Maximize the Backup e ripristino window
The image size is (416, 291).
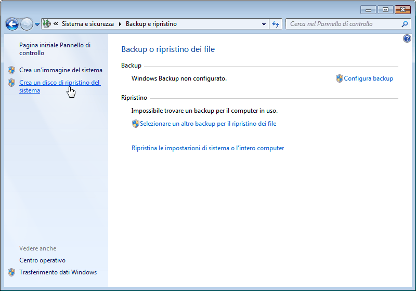385,10
